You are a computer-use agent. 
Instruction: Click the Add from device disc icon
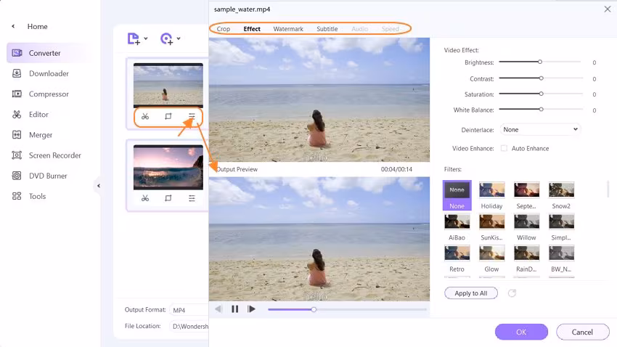coord(166,38)
